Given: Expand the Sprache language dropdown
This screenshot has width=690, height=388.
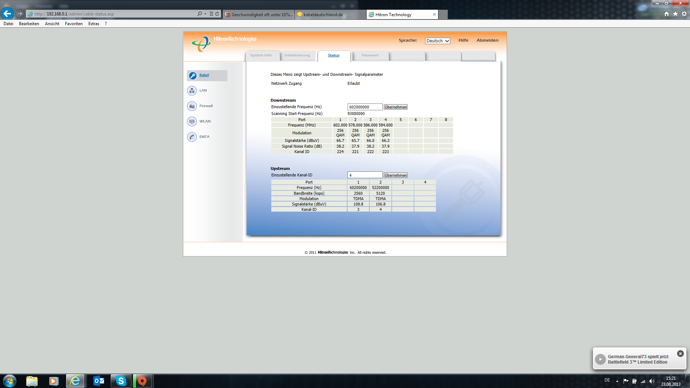Looking at the screenshot, I should tap(437, 41).
